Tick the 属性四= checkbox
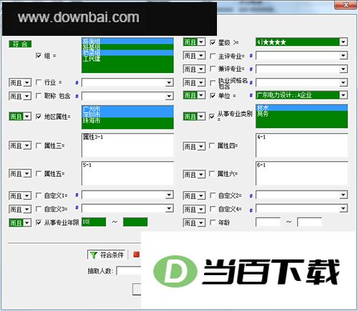 click(212, 145)
